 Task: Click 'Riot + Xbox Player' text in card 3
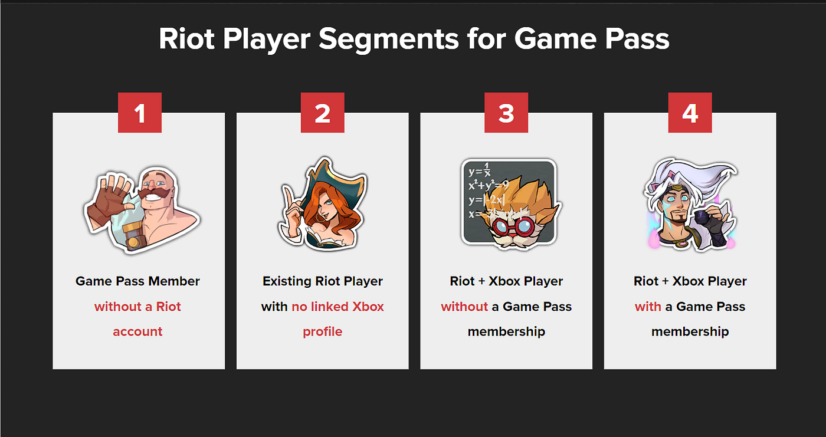click(x=506, y=281)
